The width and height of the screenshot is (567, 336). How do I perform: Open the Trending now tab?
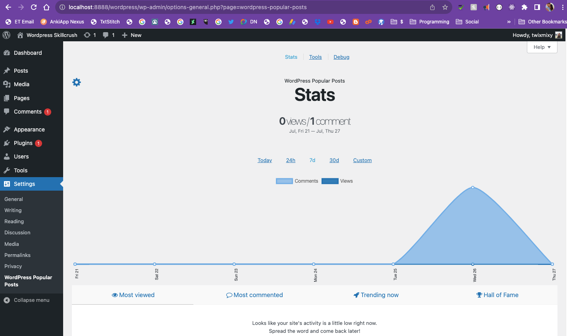(x=376, y=295)
